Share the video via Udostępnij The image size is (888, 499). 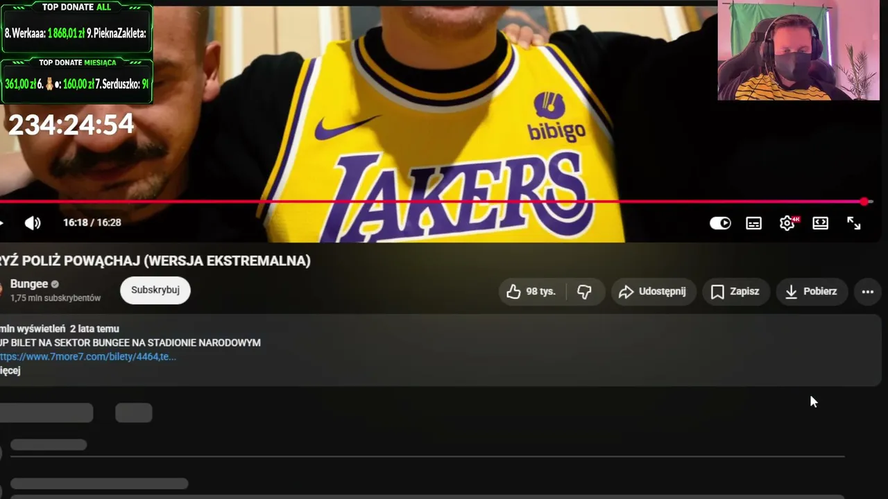coord(653,292)
